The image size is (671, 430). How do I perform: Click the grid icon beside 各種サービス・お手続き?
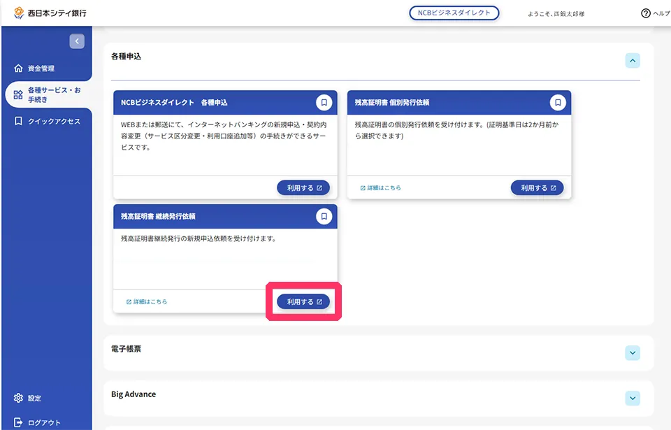point(18,94)
